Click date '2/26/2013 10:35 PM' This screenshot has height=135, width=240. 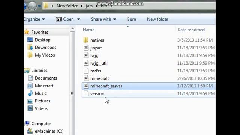pyautogui.click(x=196, y=78)
